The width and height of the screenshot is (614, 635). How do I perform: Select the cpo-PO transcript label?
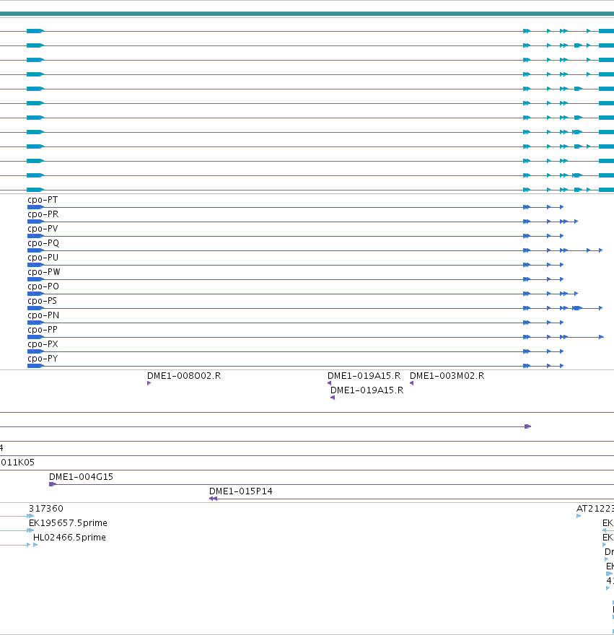coord(43,286)
